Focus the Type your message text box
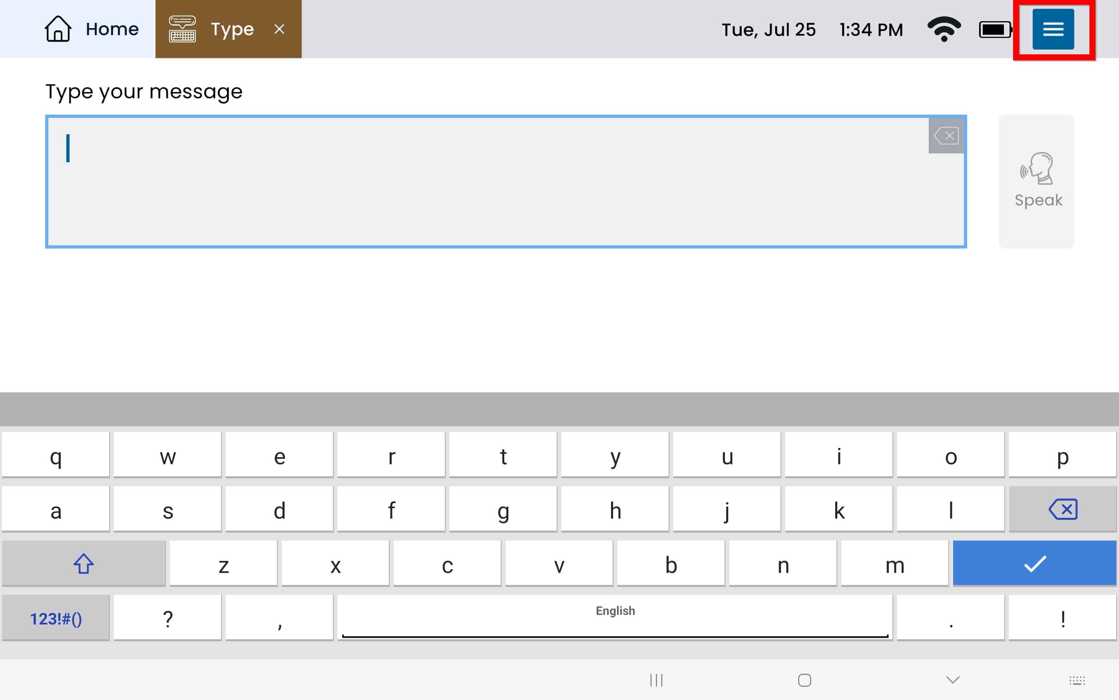The height and width of the screenshot is (700, 1119). 486,181
